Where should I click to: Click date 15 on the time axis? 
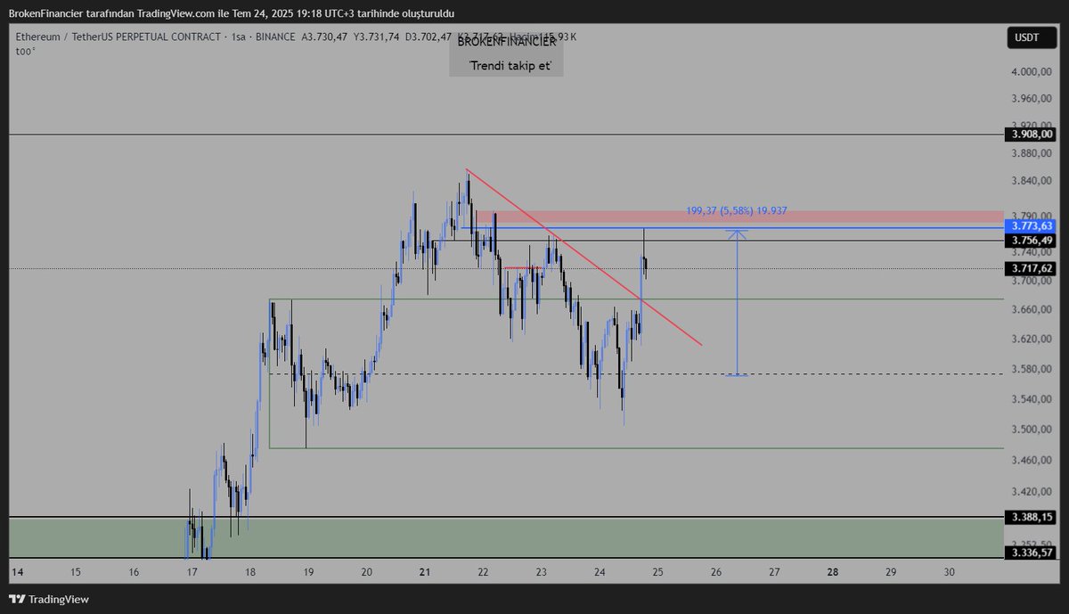[x=76, y=572]
